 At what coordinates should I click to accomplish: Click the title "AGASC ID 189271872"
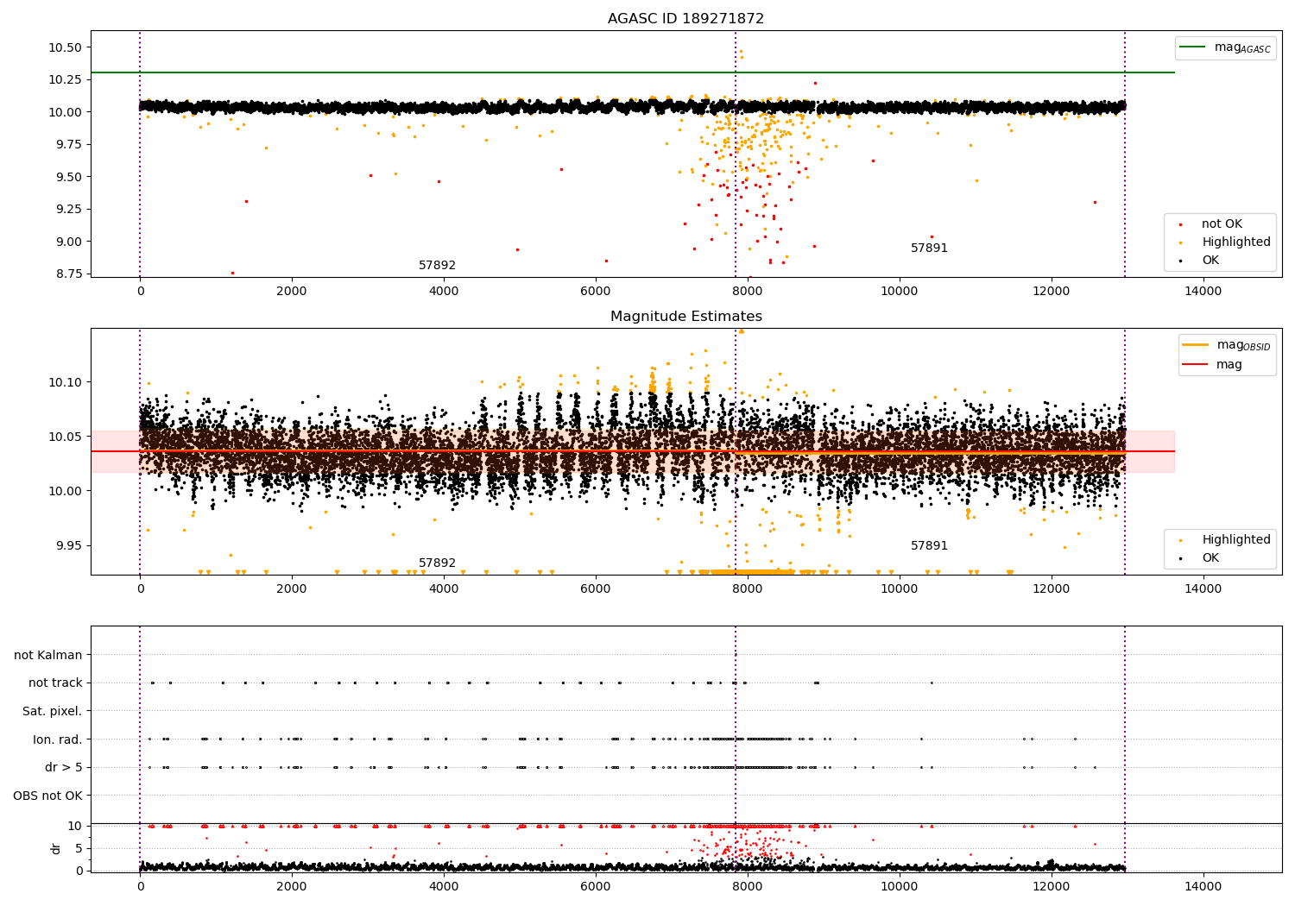pos(685,18)
